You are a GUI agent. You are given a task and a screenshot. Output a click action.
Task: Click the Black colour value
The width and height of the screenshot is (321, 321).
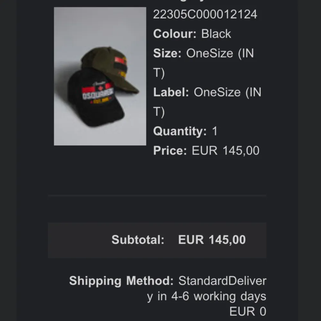[x=216, y=34]
